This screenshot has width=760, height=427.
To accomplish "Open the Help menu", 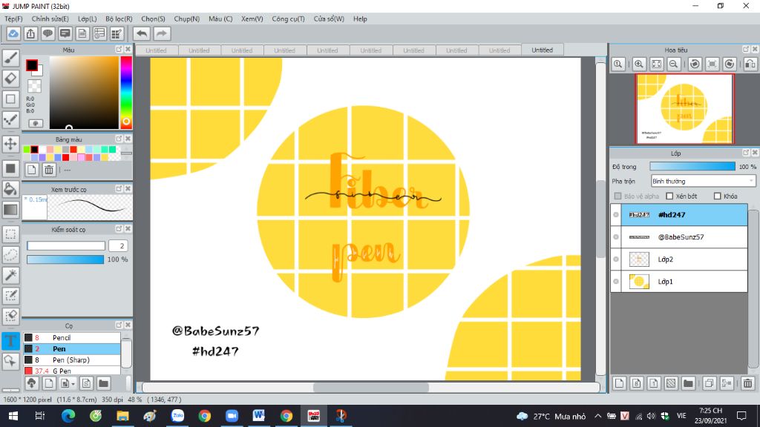I will (x=360, y=19).
